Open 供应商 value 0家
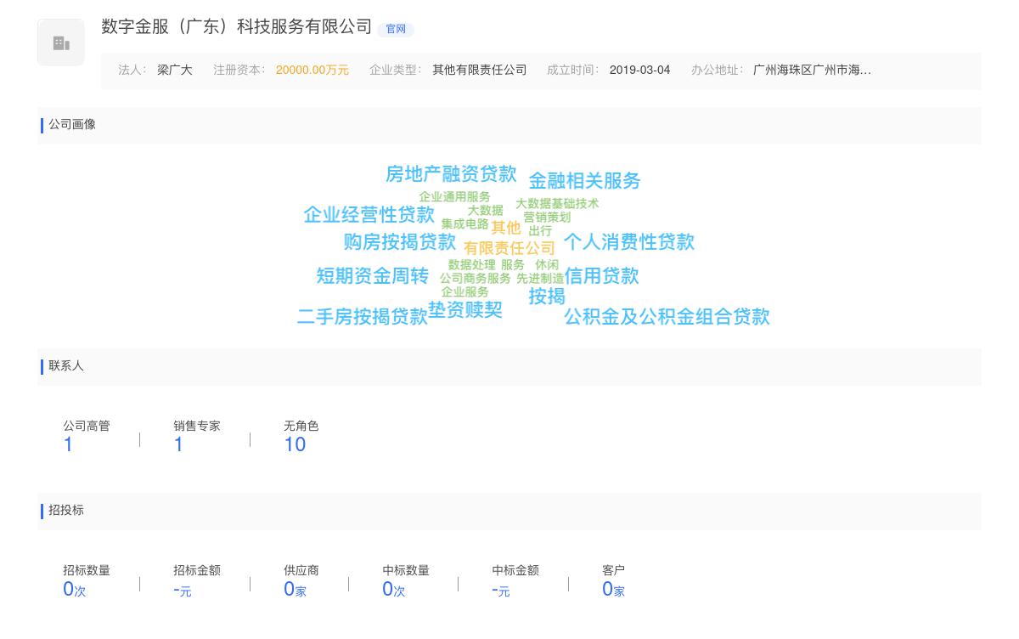The width and height of the screenshot is (1019, 639). click(x=295, y=589)
